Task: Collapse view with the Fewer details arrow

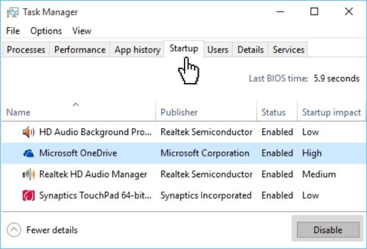Action: click(x=15, y=230)
